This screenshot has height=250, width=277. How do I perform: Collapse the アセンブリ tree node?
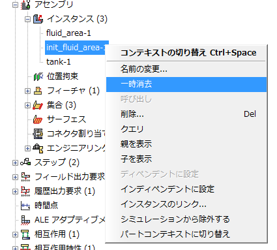[15, 5]
